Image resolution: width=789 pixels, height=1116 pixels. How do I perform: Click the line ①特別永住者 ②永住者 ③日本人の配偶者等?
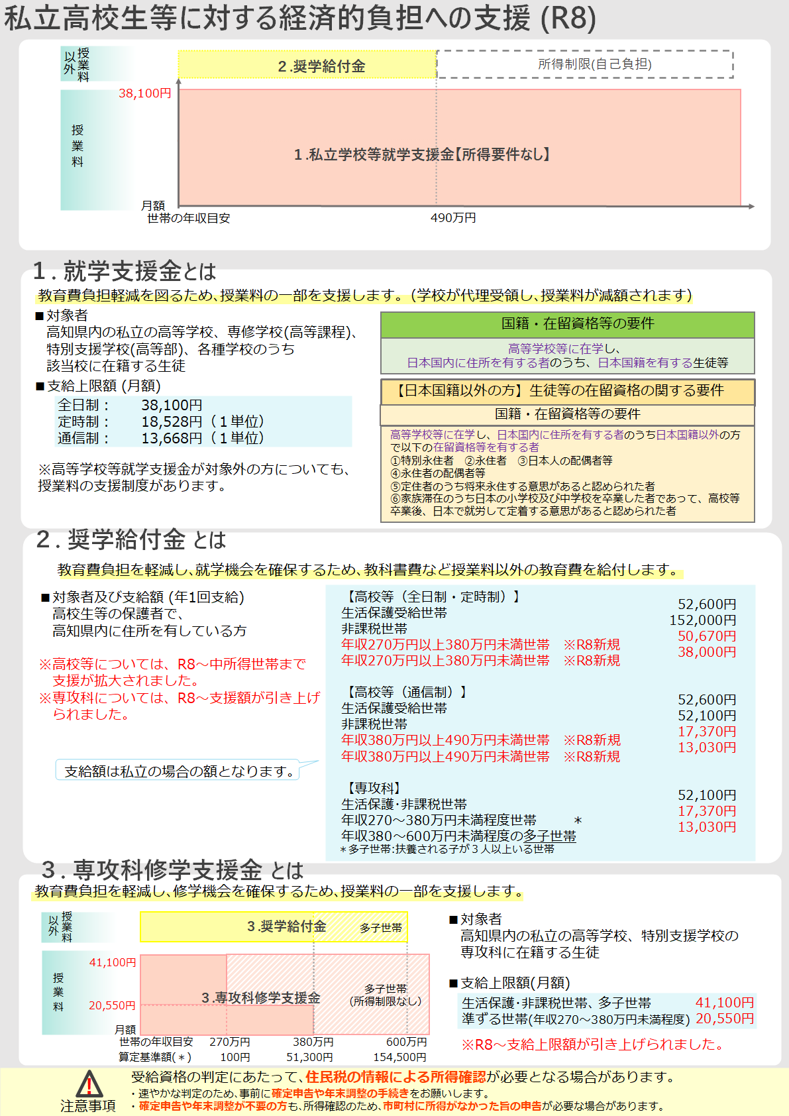click(x=501, y=460)
